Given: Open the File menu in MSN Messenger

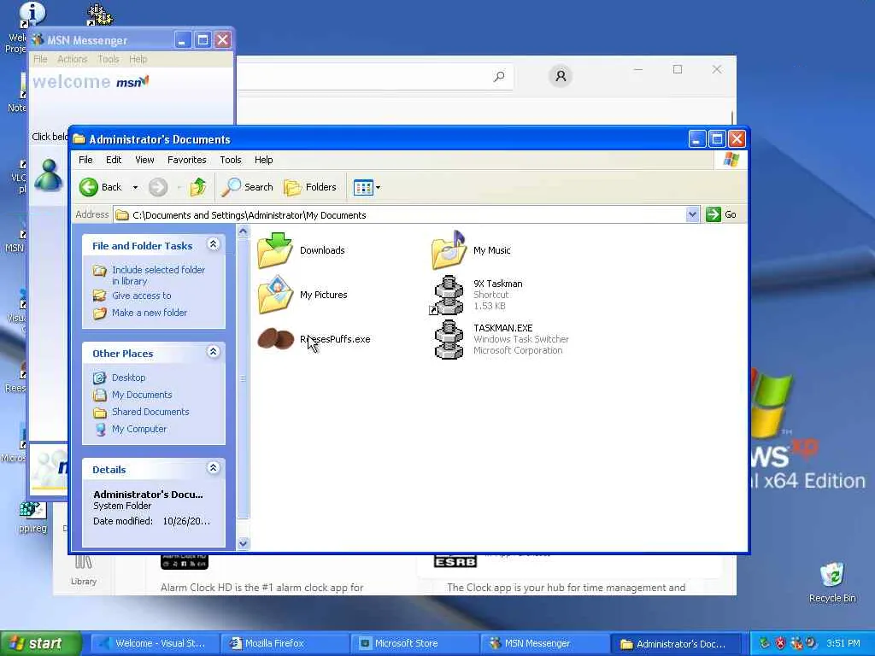Looking at the screenshot, I should (x=40, y=59).
